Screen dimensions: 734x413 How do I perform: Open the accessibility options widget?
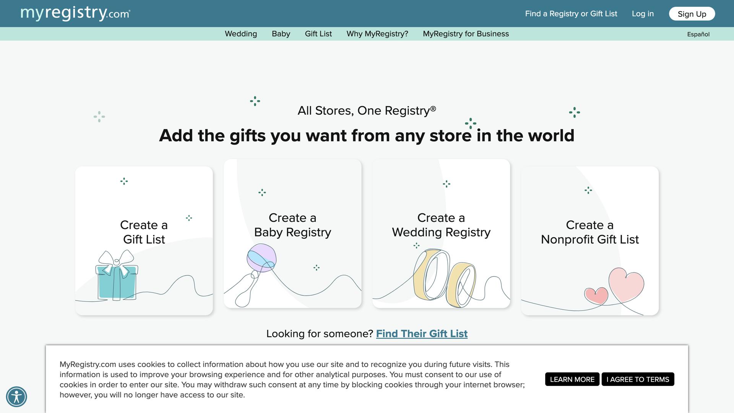point(16,397)
